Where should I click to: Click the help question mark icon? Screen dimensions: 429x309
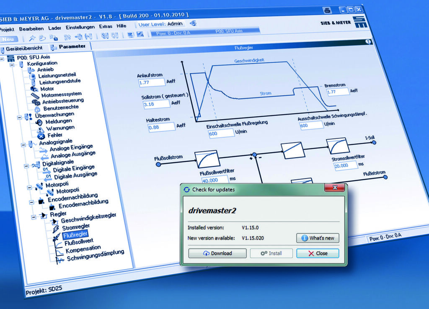tap(368, 42)
